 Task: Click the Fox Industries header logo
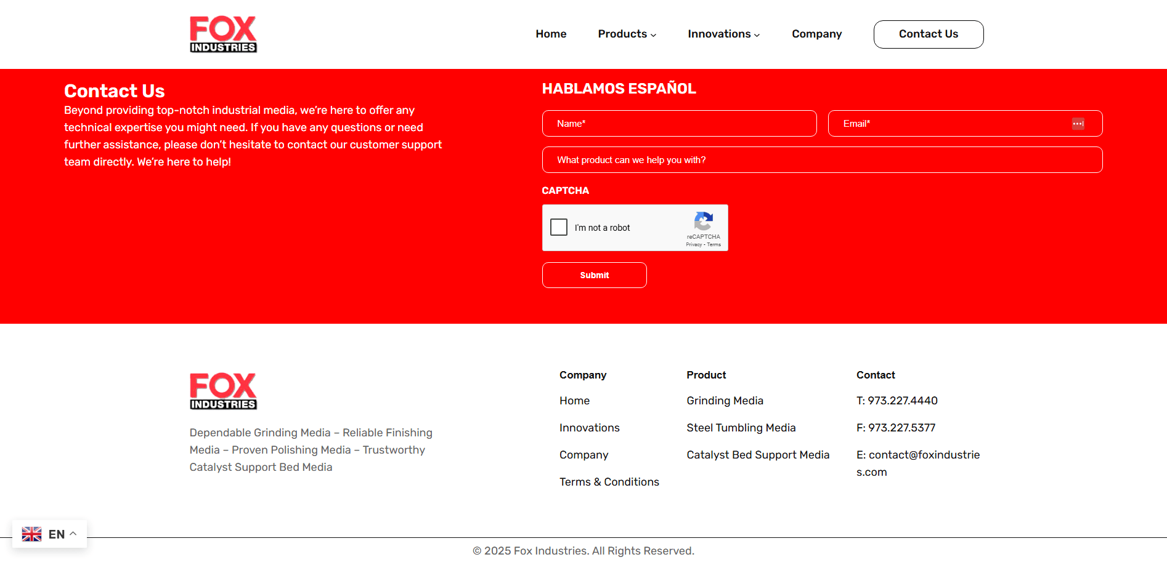223,34
